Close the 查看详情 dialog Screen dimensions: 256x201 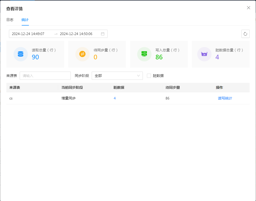point(248,8)
